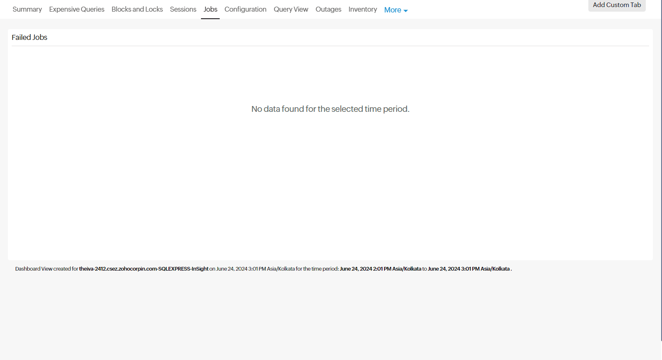Viewport: 662px width, 360px height.
Task: Select the Sessions tab
Action: tap(183, 9)
